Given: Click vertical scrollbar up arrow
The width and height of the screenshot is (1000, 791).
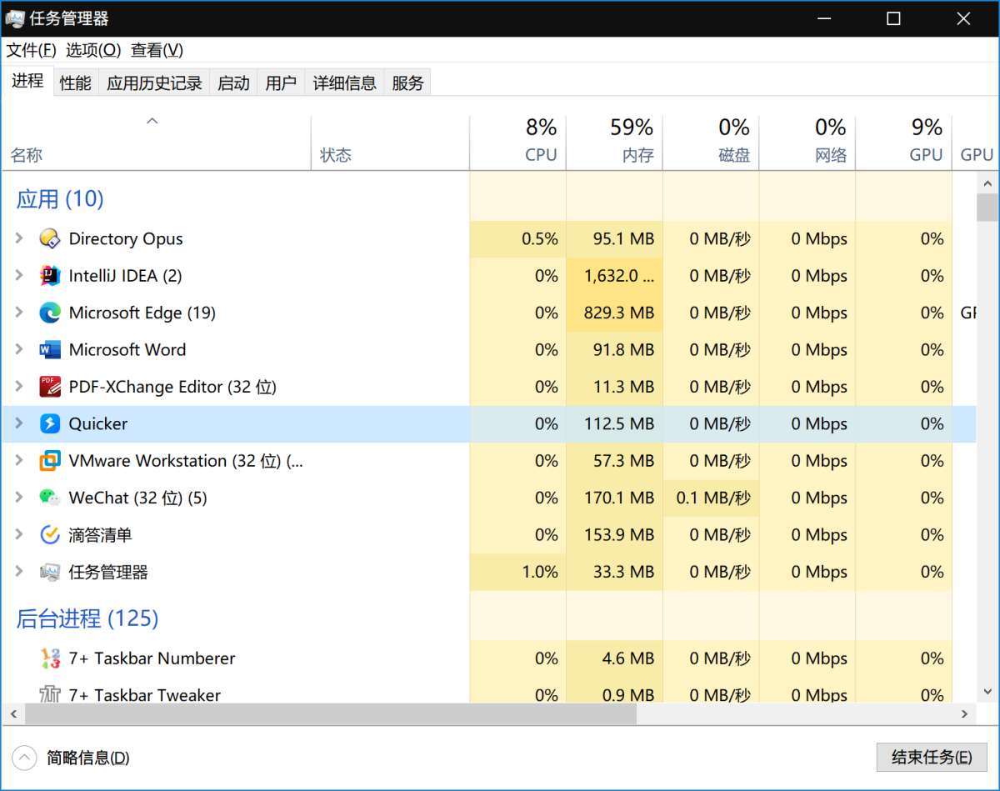Looking at the screenshot, I should coord(987,183).
